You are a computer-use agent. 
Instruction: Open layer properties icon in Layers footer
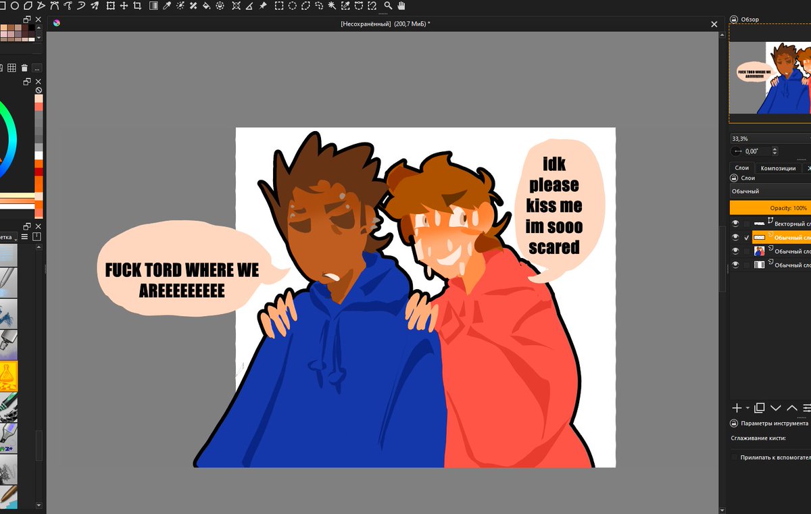pyautogui.click(x=807, y=408)
